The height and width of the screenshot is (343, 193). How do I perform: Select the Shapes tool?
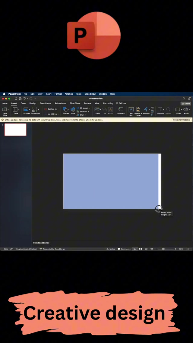click(x=65, y=110)
